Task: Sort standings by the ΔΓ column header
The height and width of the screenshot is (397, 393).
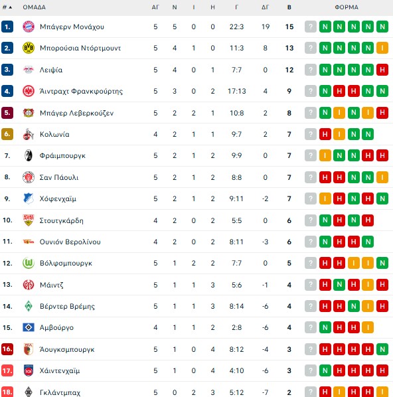Action: point(265,7)
